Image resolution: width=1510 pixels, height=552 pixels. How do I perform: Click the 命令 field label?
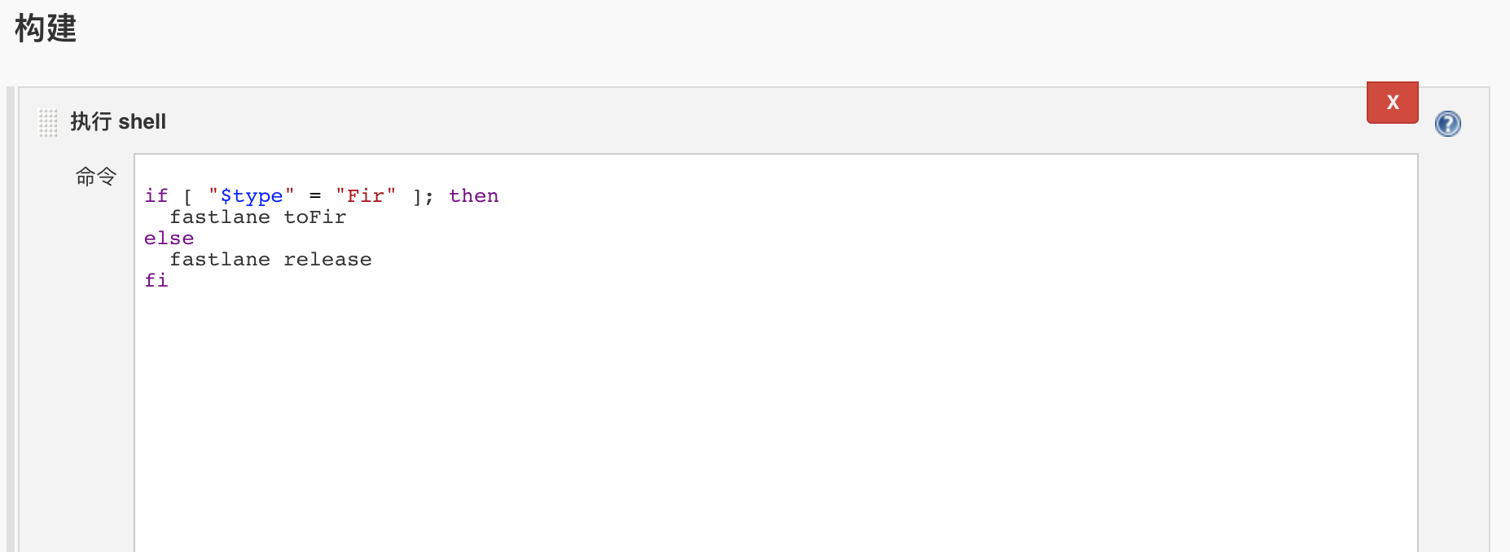96,176
